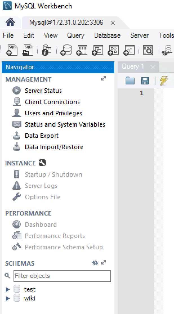Image resolution: width=174 pixels, height=314 pixels.
Task: Open Data Import/Restore
Action: click(54, 147)
